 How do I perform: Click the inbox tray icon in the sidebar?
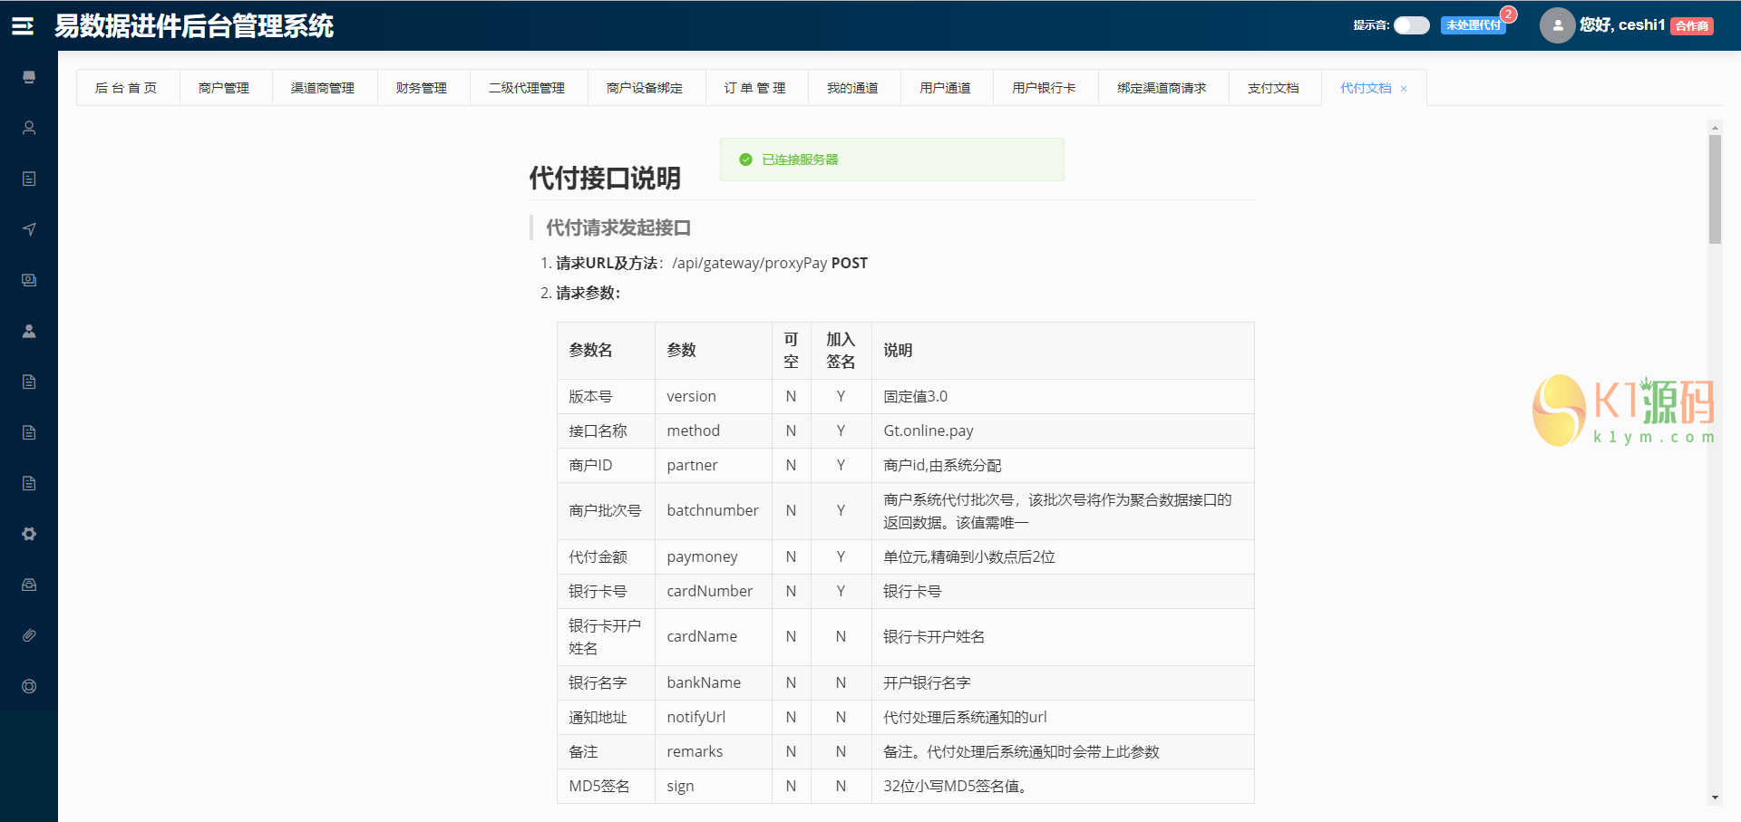[x=29, y=585]
